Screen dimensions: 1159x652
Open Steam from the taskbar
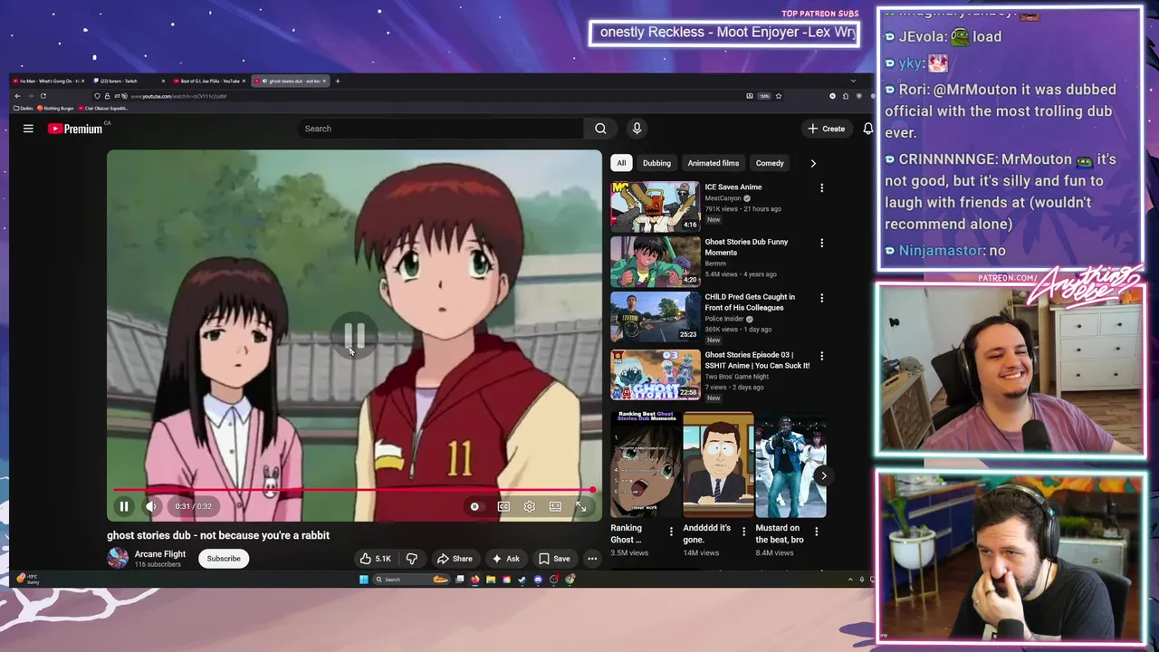pos(522,580)
